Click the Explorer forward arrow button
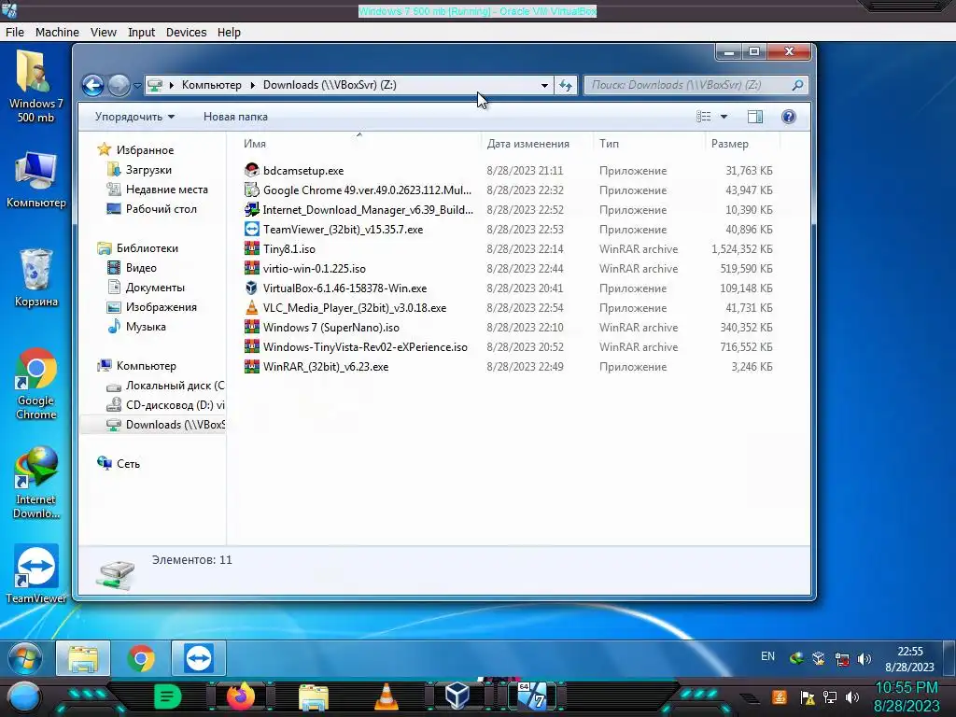Image resolution: width=956 pixels, height=717 pixels. point(119,85)
